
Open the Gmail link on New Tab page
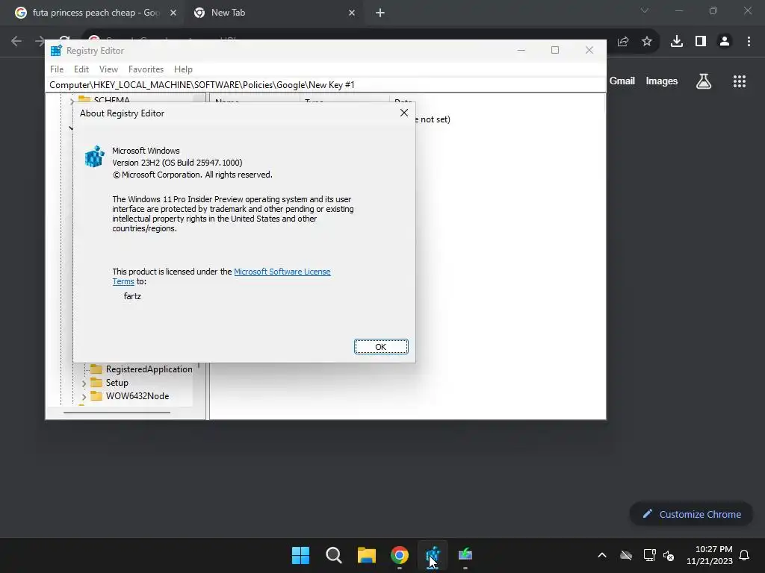click(x=622, y=81)
